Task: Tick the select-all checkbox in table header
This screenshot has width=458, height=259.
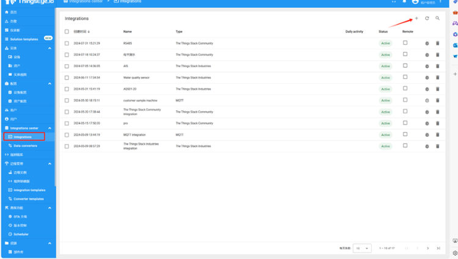Action: pos(67,32)
